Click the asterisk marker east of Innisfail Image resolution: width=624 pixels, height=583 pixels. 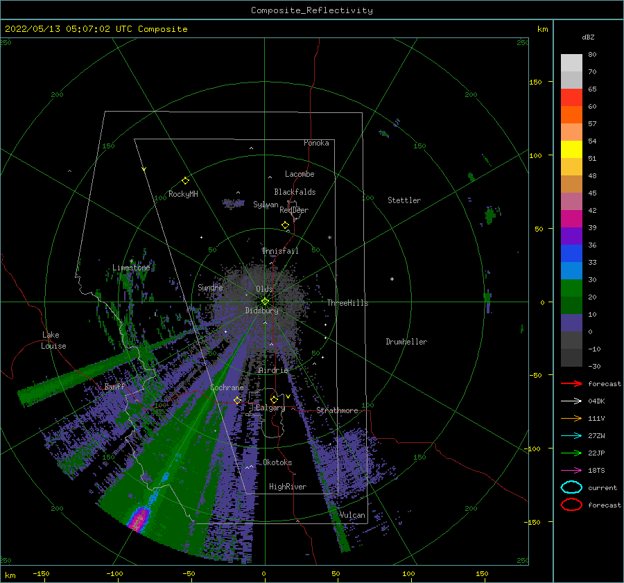point(329,238)
